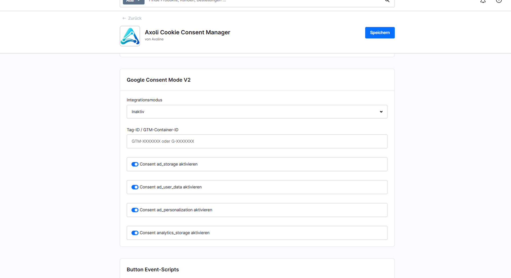Screen dimensions: 511x278
Task: Click the Button Event-Scripts heading
Action: 153,270
